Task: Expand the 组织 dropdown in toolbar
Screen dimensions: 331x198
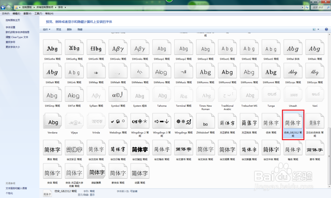Action: (x=47, y=29)
